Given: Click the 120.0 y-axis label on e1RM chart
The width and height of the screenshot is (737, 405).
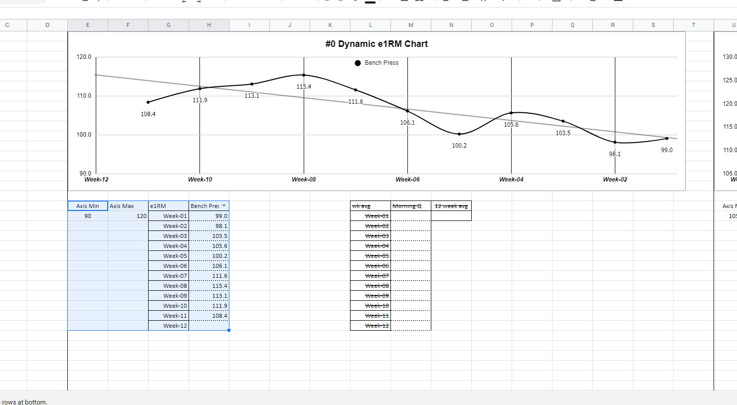Looking at the screenshot, I should point(83,57).
